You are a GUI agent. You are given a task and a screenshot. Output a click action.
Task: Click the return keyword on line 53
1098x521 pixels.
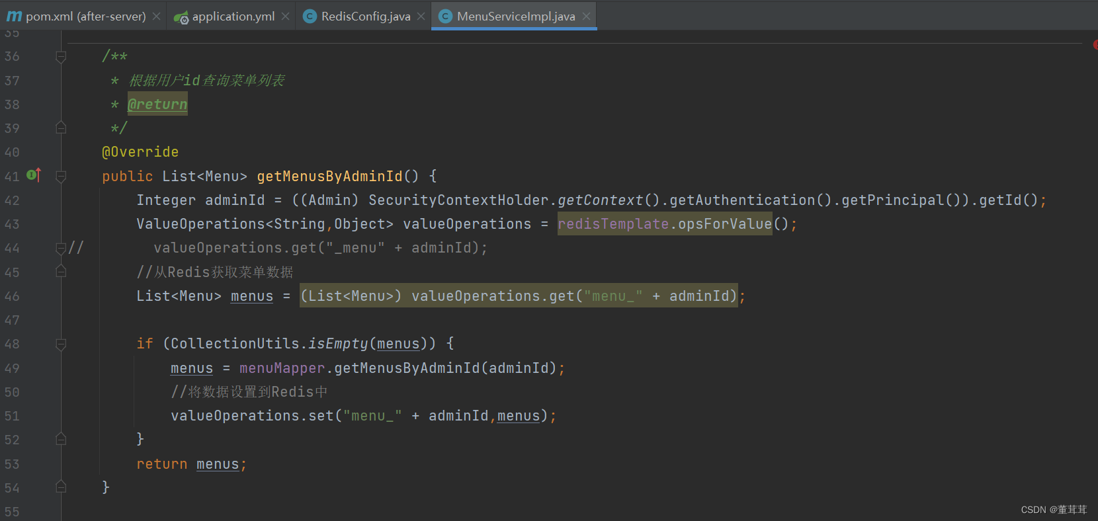click(x=161, y=464)
